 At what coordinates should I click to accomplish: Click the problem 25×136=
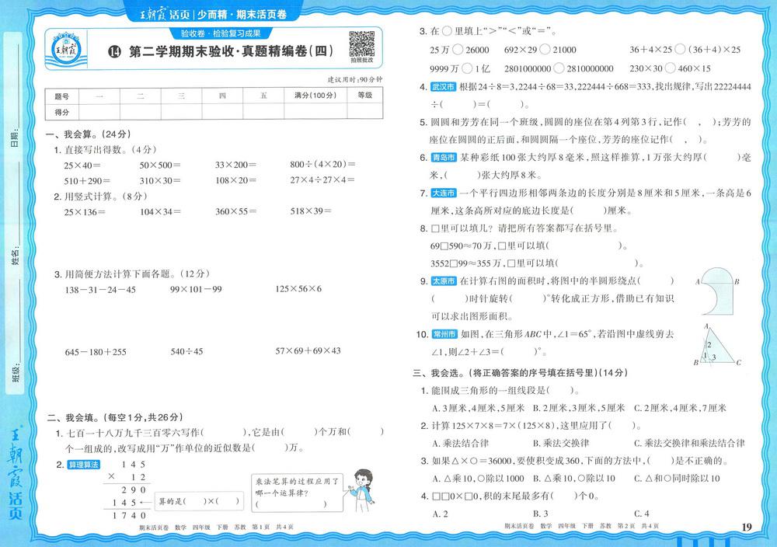pyautogui.click(x=85, y=212)
